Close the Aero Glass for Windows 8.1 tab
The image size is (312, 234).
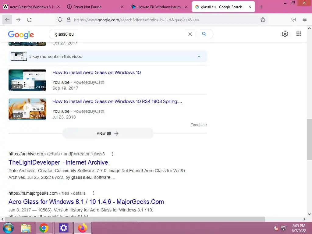[x=58, y=7]
